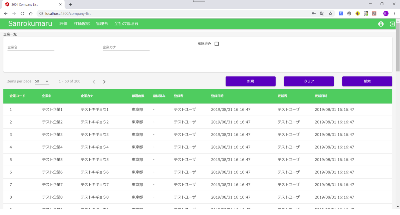
Task: Open the Items per page dropdown
Action: pyautogui.click(x=42, y=81)
